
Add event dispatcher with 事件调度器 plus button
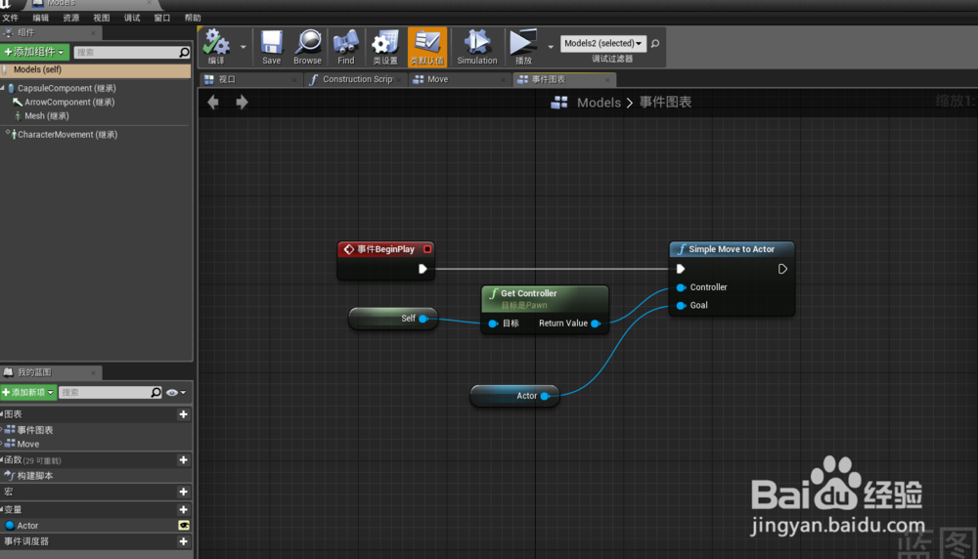point(184,541)
